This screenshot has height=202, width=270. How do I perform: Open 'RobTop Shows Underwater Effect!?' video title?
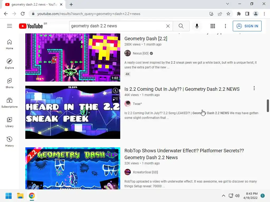pyautogui.click(x=184, y=154)
